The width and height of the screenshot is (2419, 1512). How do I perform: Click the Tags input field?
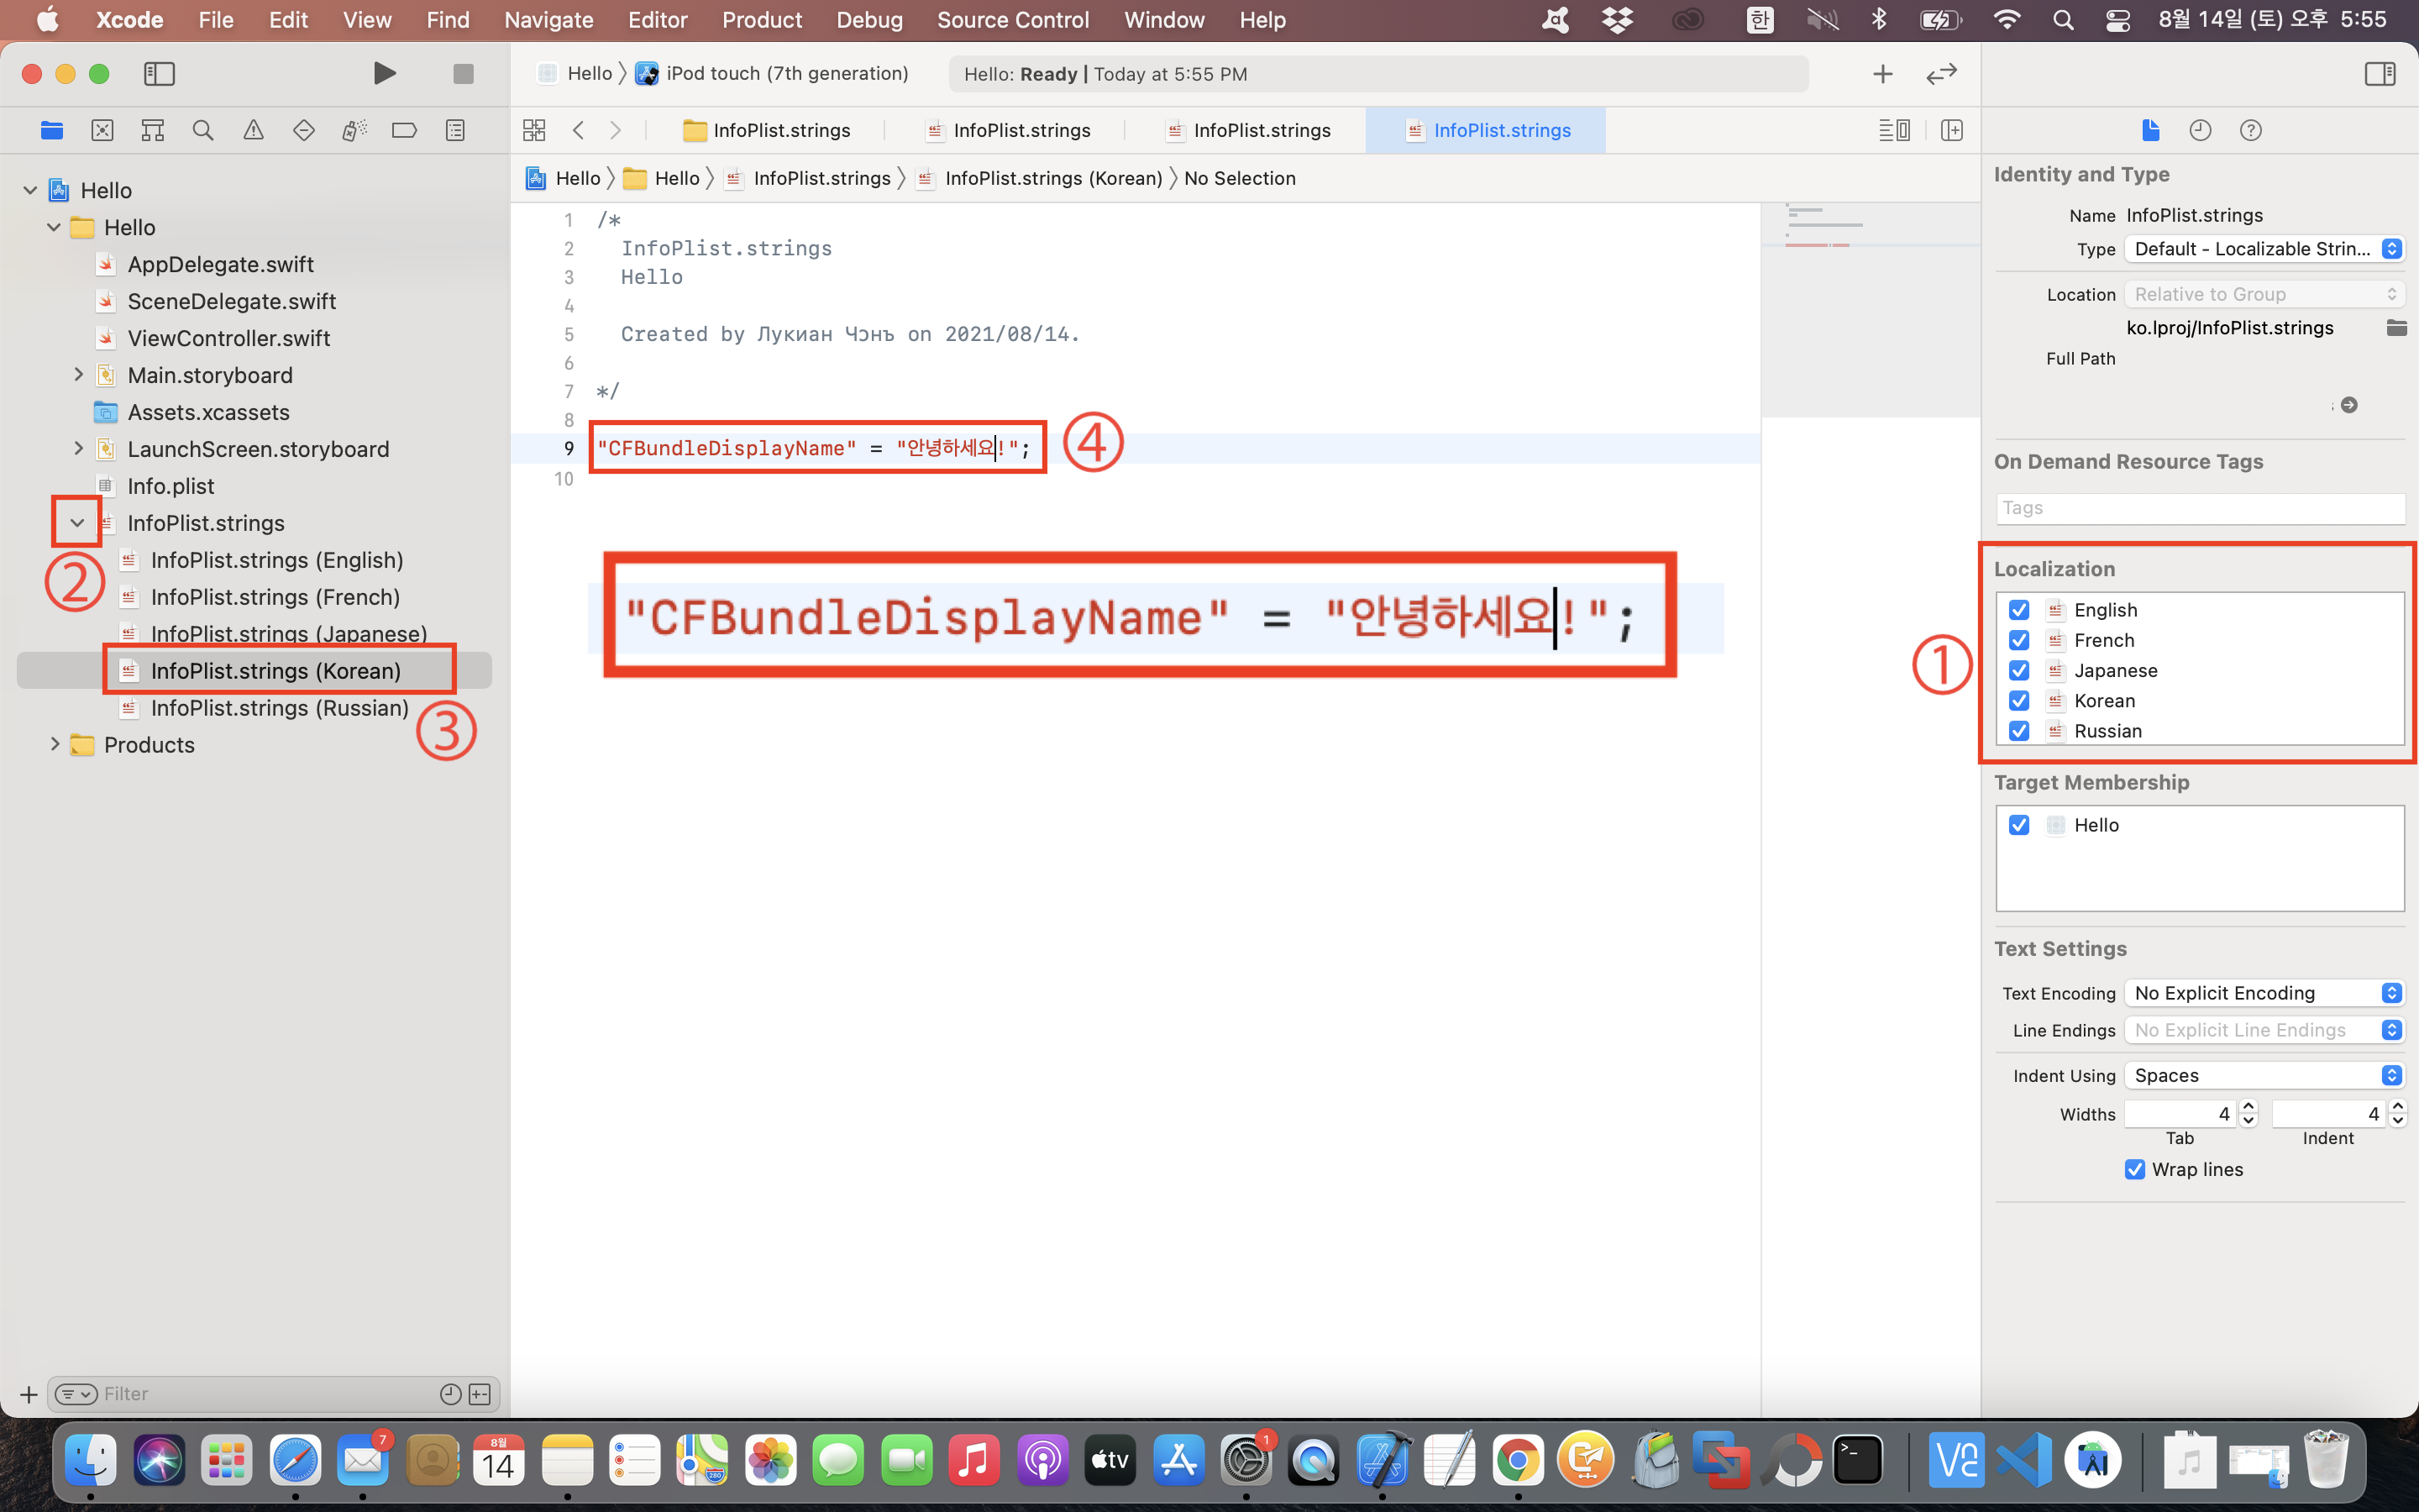click(x=2199, y=508)
